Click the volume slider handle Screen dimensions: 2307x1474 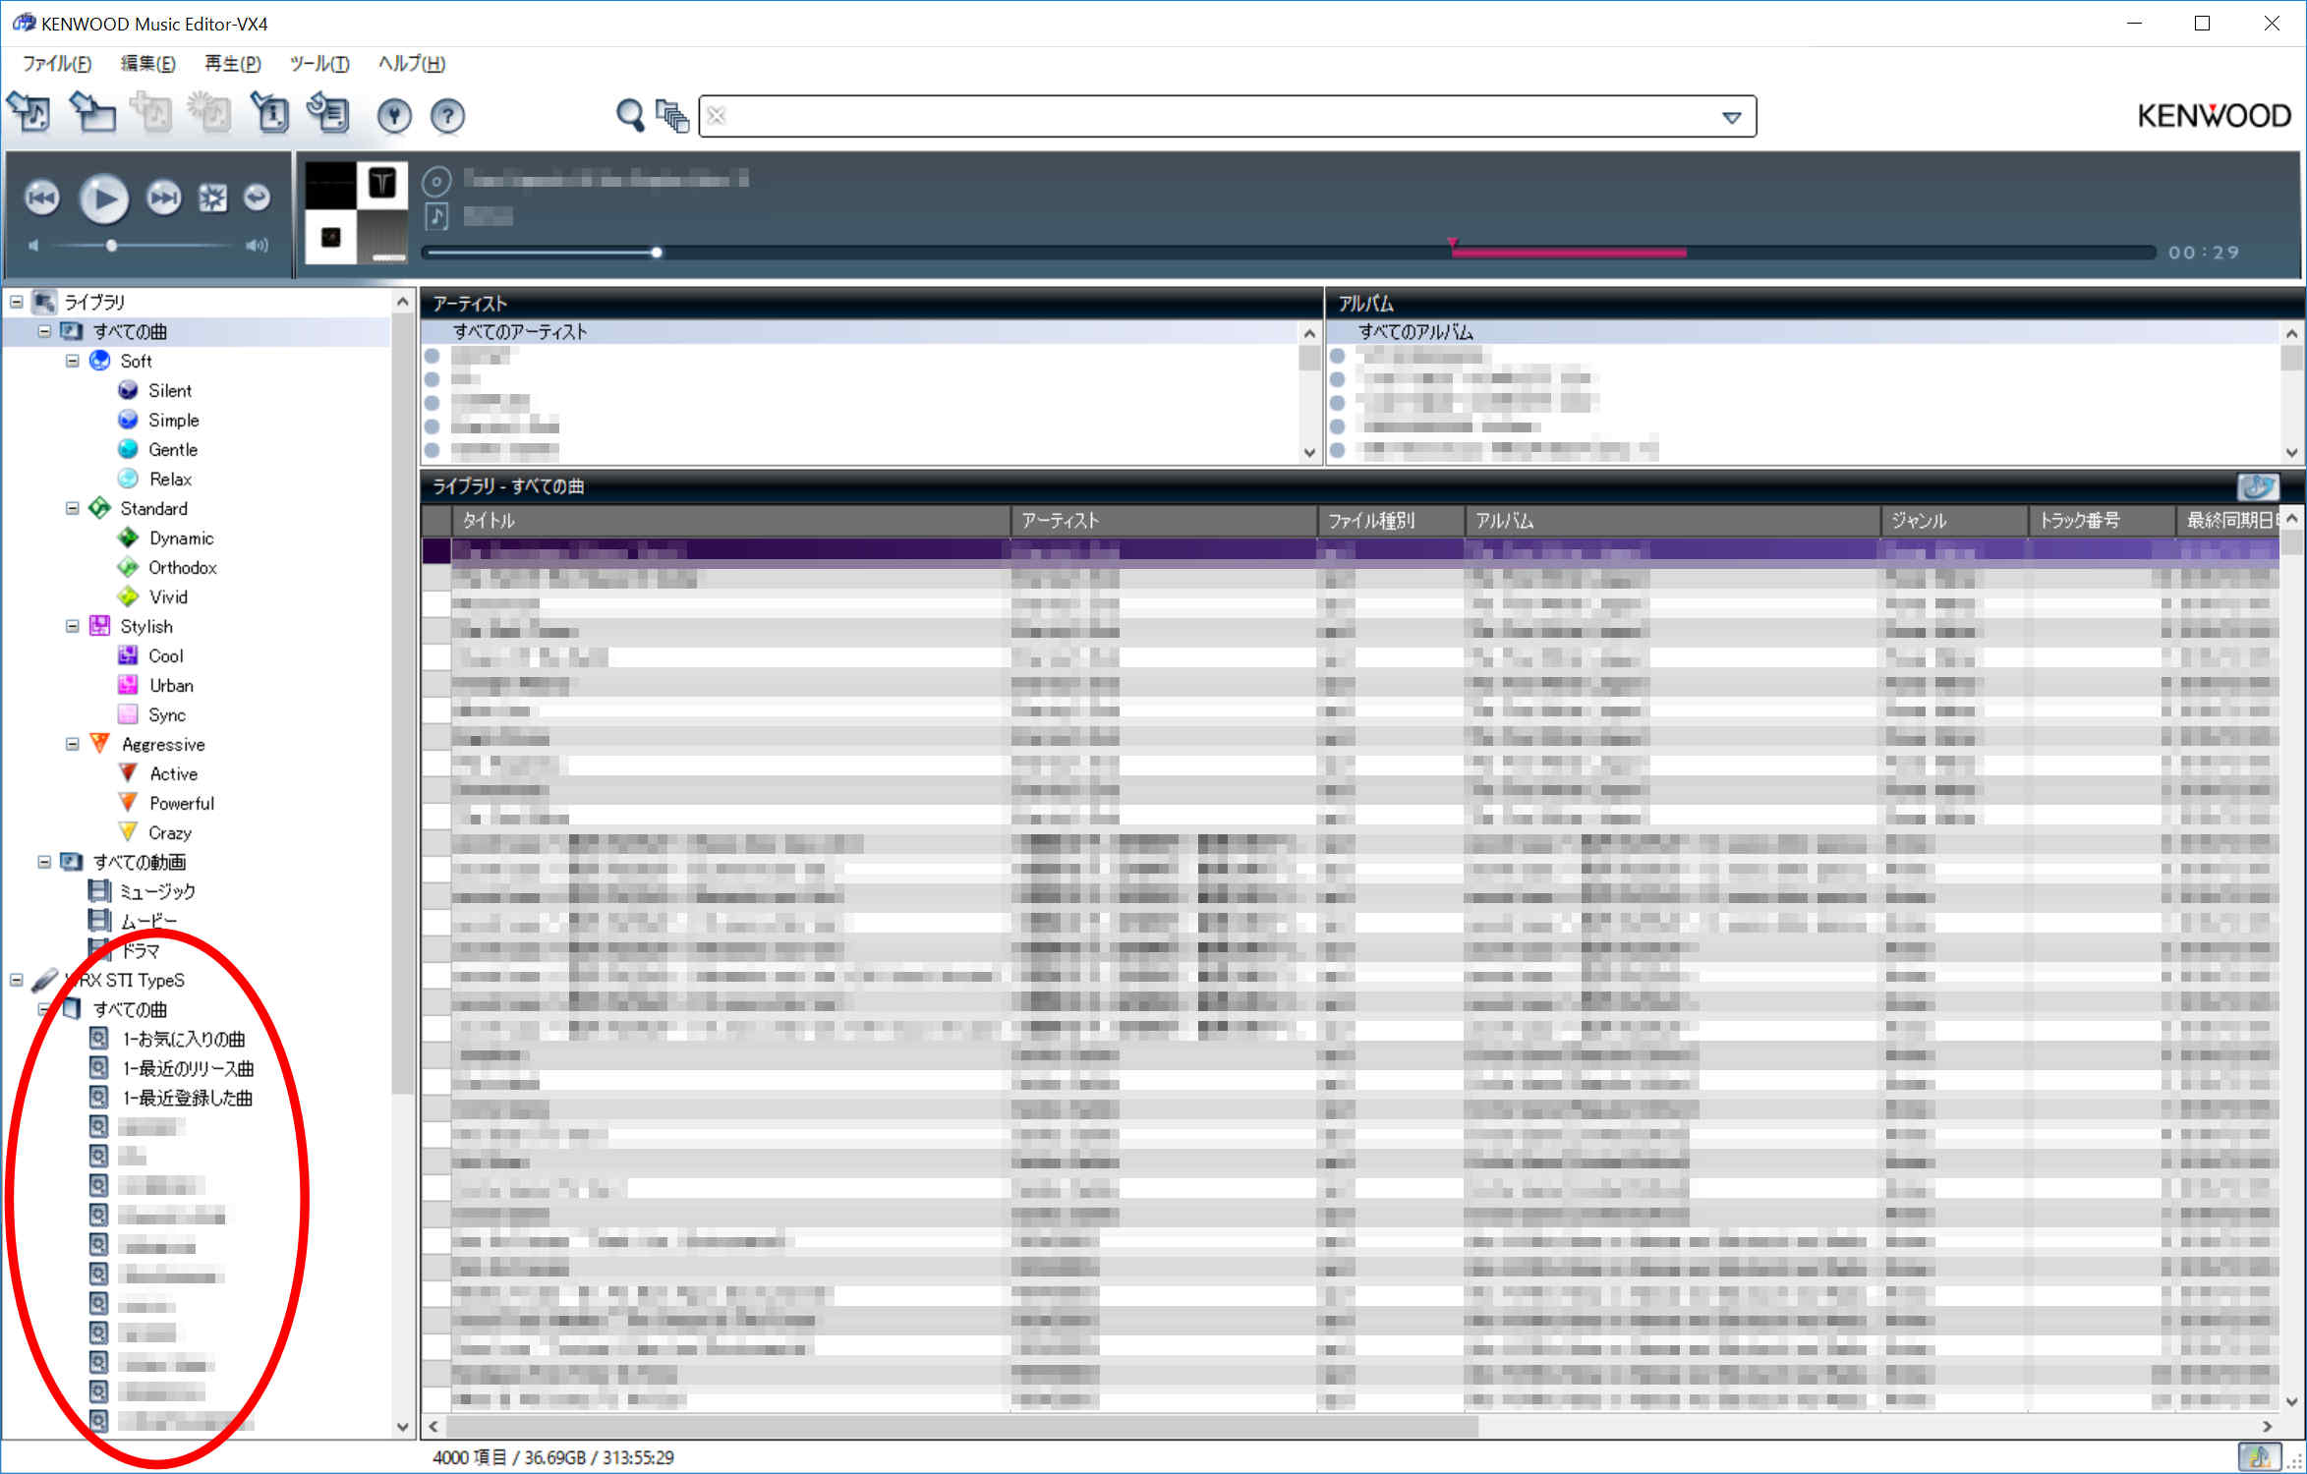tap(112, 246)
